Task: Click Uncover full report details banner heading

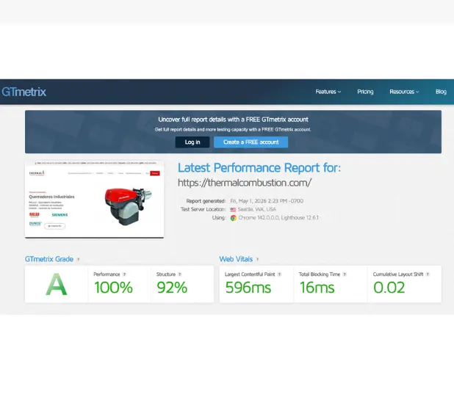Action: pyautogui.click(x=233, y=120)
